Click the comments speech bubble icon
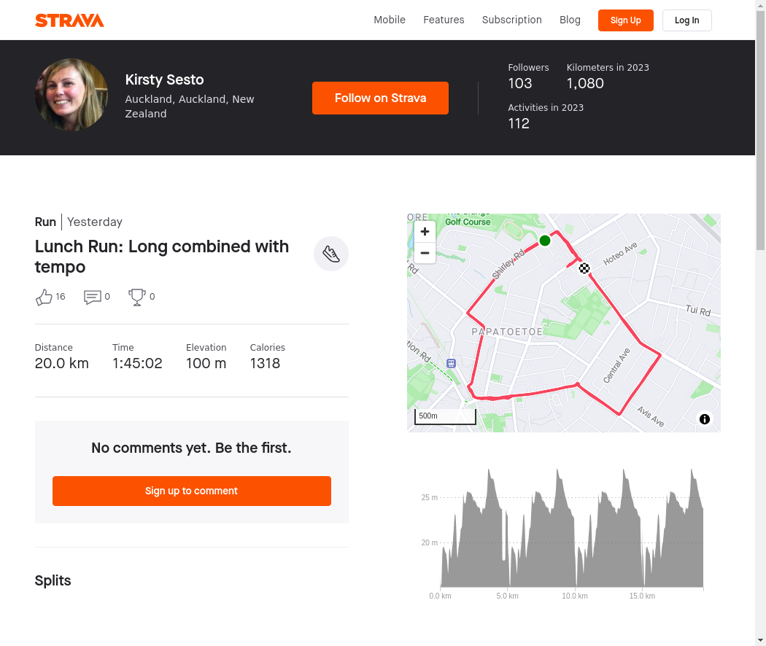766x646 pixels. 92,297
